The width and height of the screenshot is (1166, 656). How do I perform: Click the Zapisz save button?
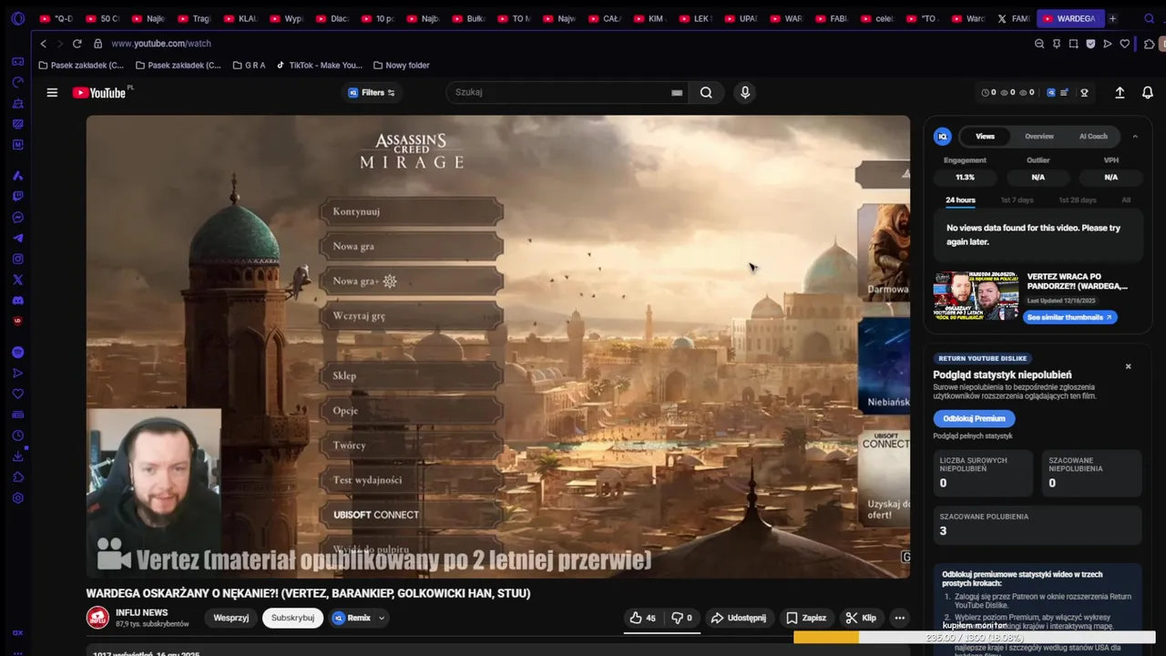805,618
